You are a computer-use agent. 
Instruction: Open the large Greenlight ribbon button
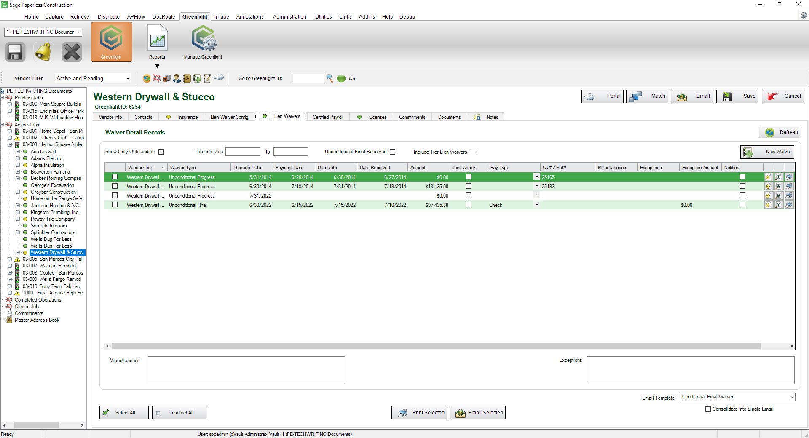[111, 42]
